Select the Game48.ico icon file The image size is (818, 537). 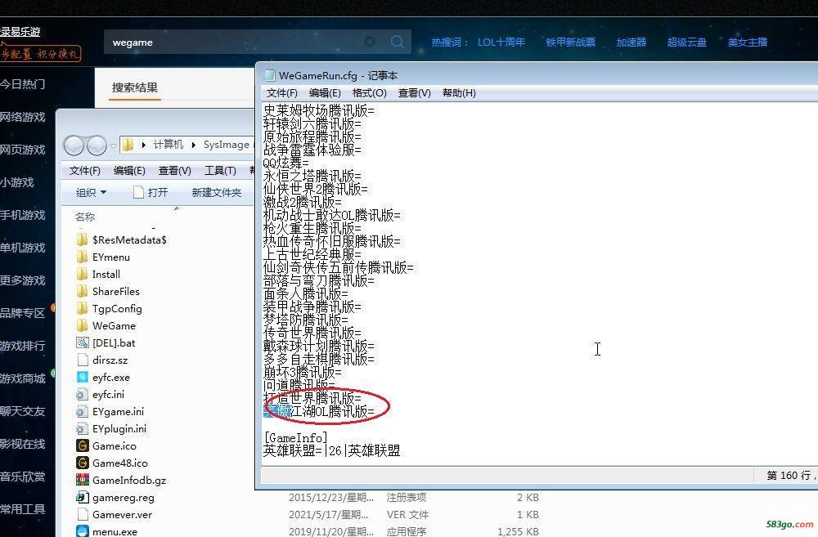82,463
